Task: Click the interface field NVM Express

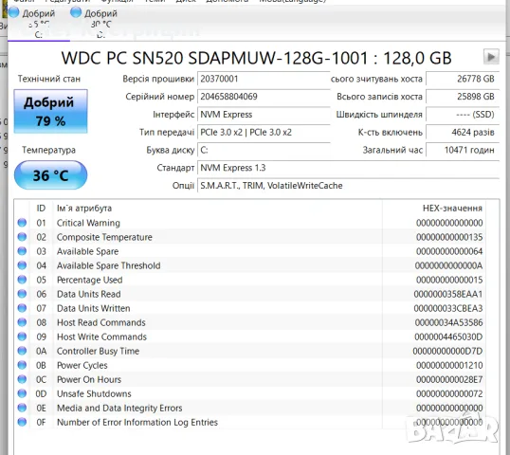Action: [x=264, y=115]
